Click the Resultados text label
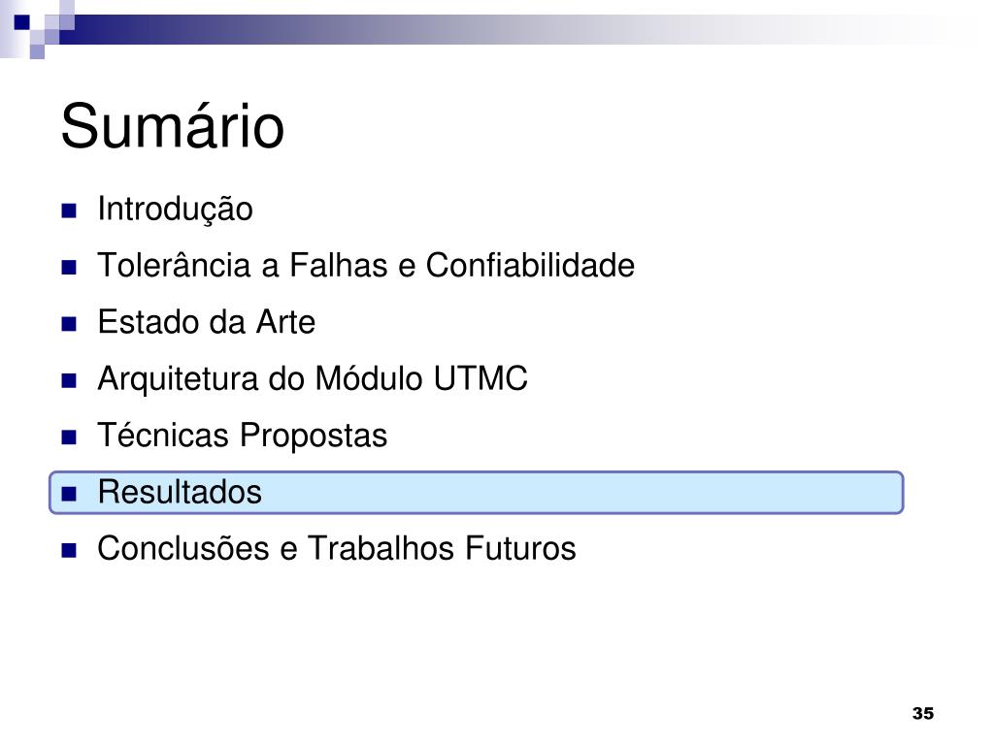 point(180,492)
